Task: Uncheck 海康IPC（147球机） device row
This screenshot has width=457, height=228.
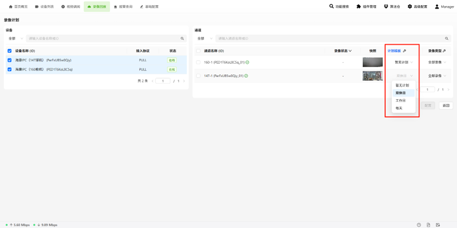Action: pos(10,60)
